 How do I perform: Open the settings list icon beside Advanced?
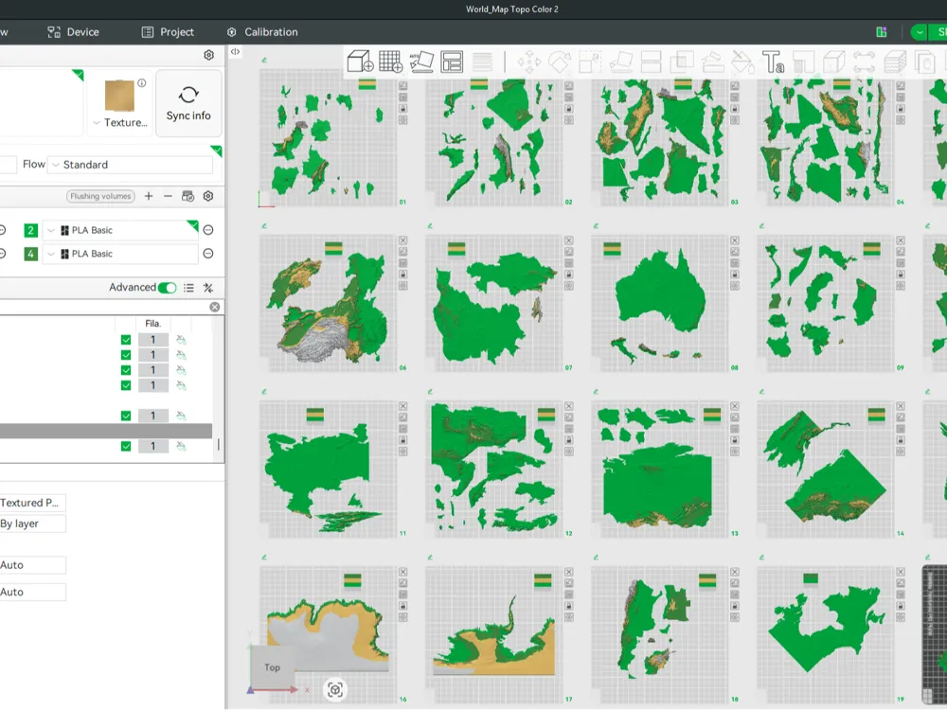click(x=189, y=288)
